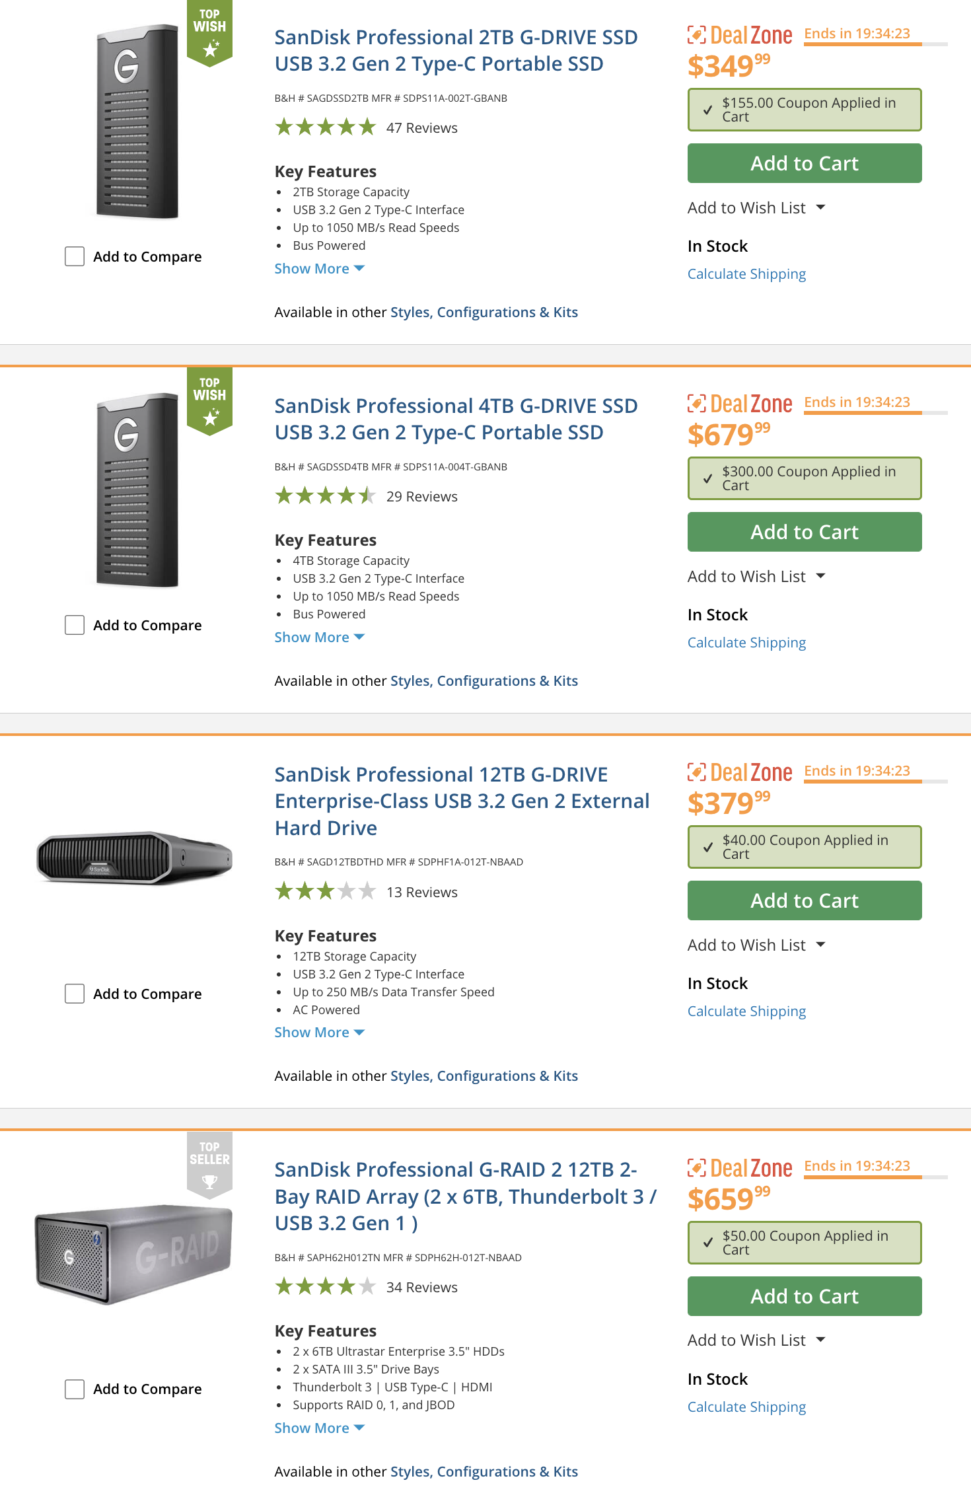
Task: Add the $349.99 2TB G-DRIVE SSD to cart
Action: pos(804,163)
